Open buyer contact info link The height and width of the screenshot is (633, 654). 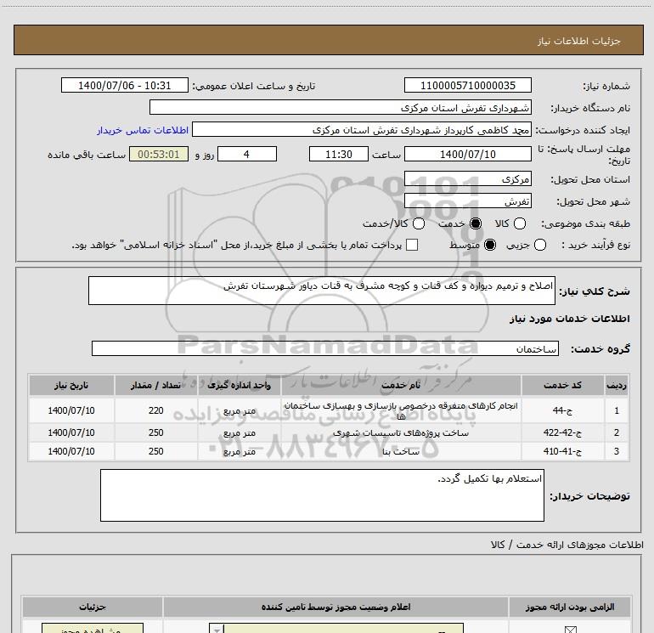point(143,130)
